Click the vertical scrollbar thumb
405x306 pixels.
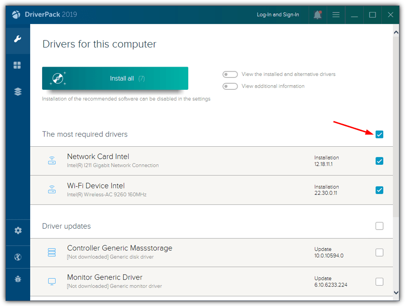point(396,126)
